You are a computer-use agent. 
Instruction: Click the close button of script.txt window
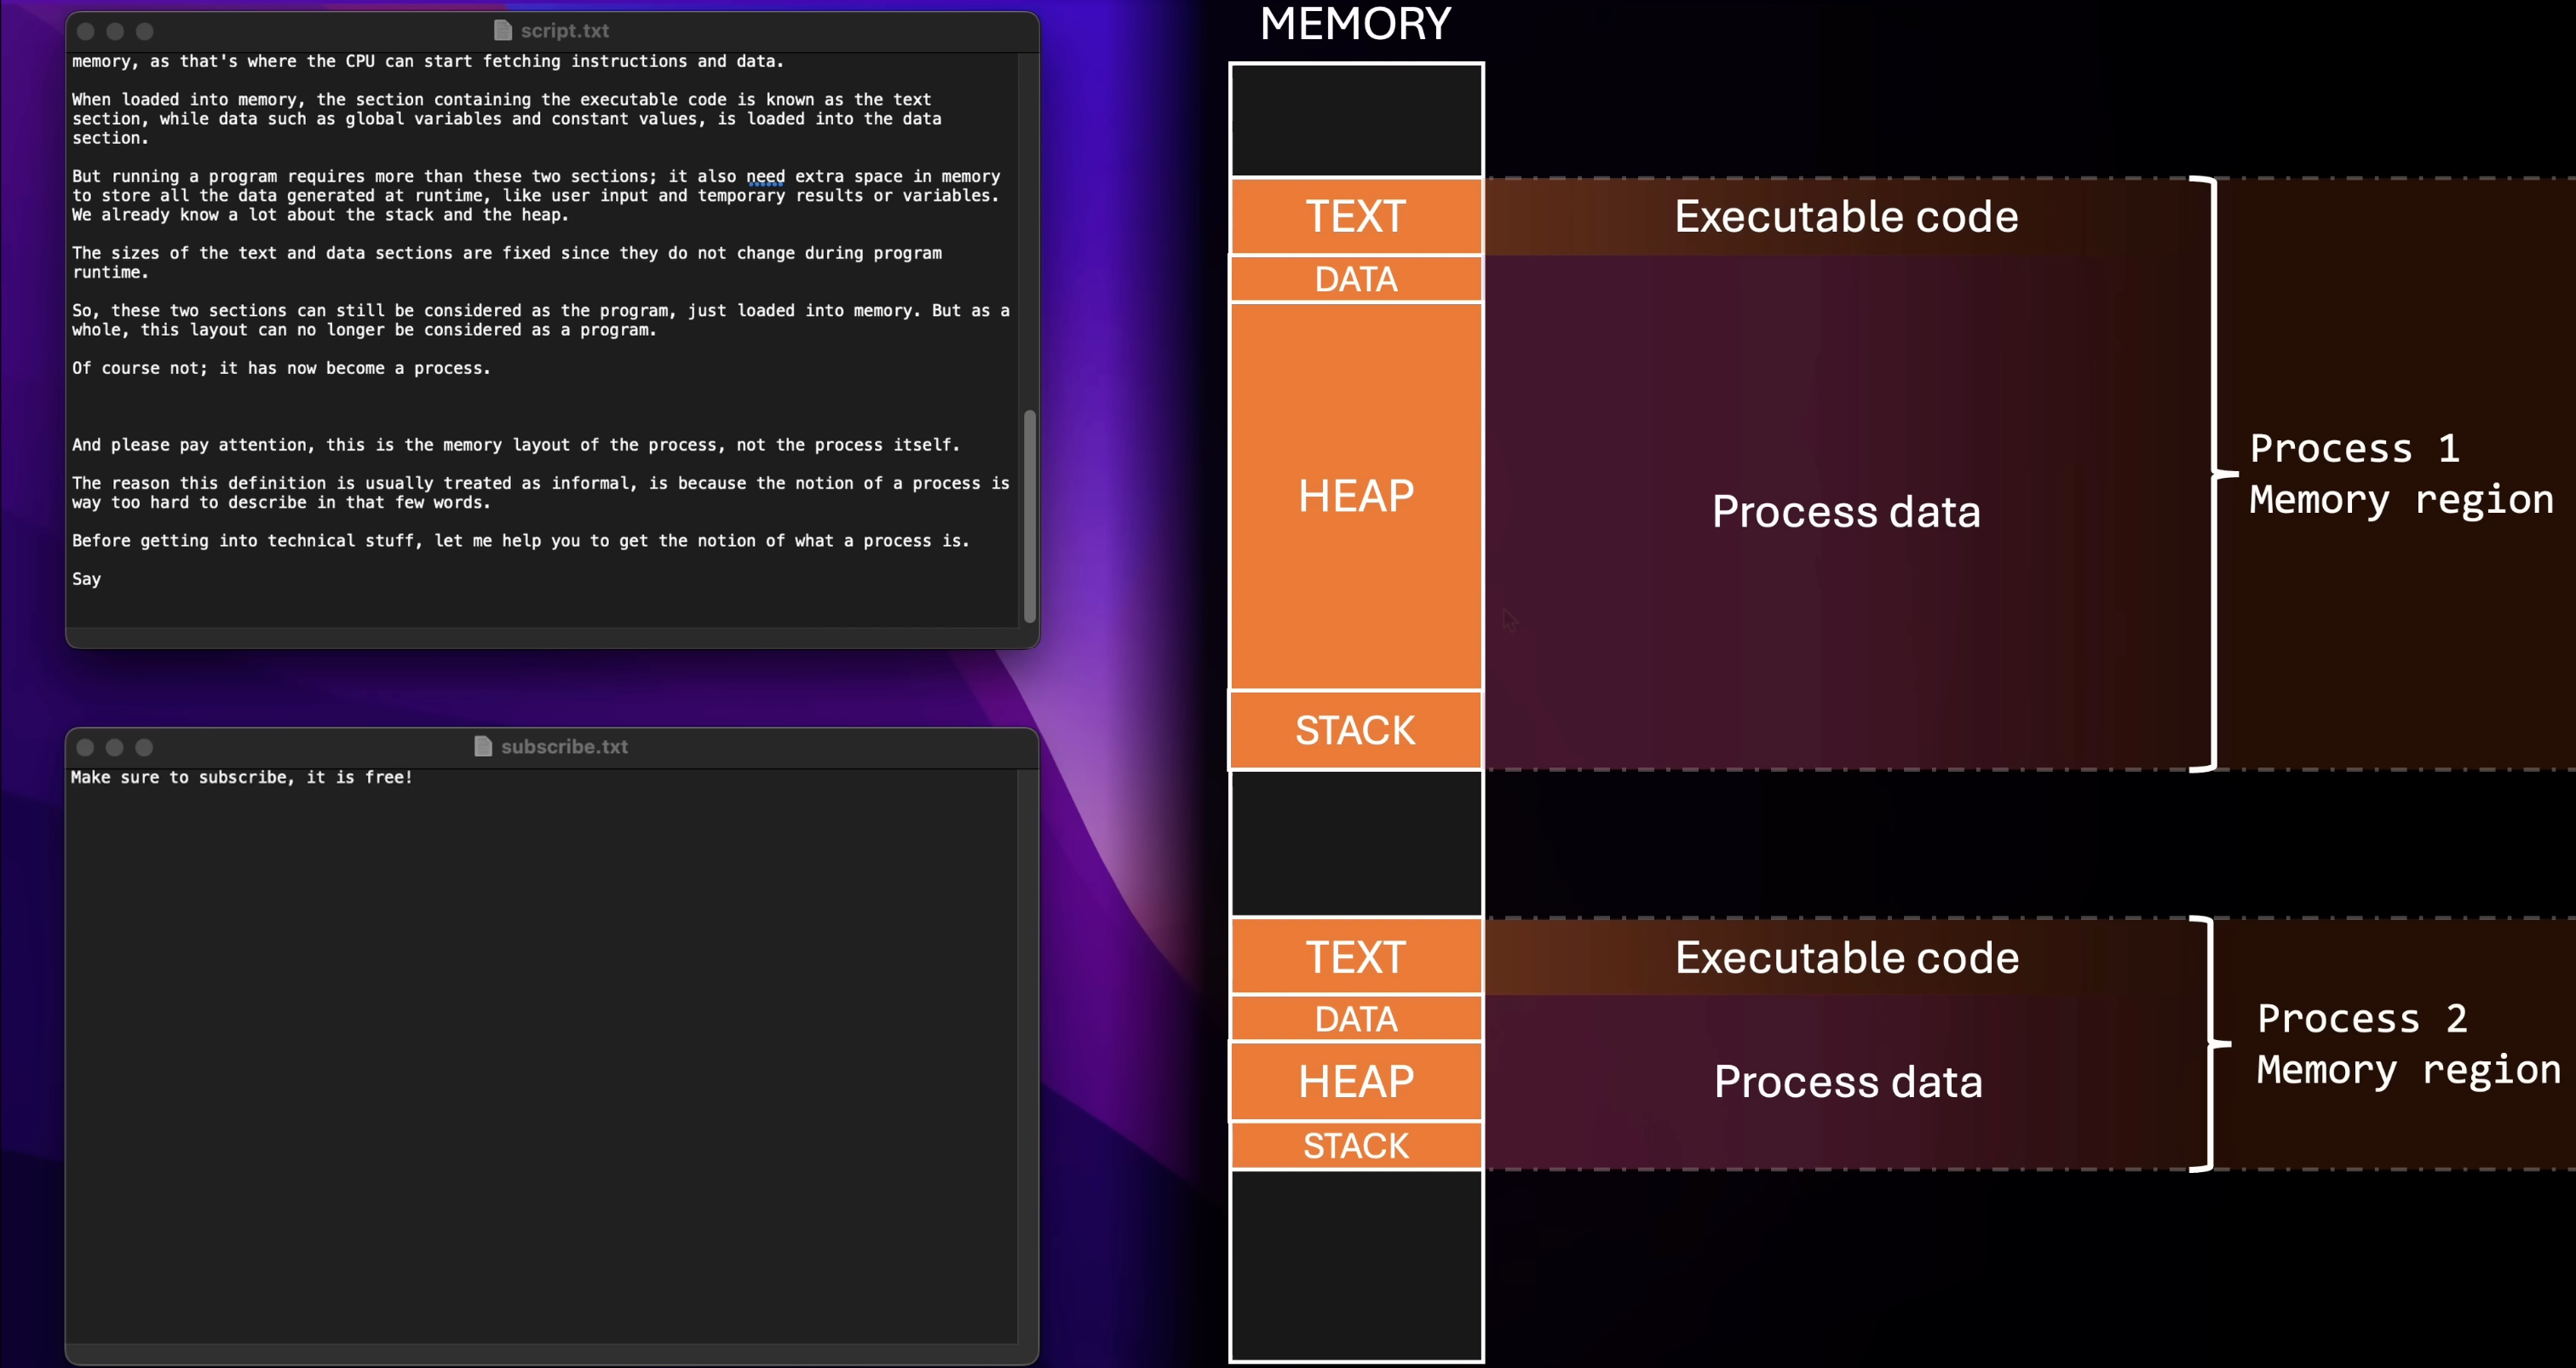click(86, 31)
